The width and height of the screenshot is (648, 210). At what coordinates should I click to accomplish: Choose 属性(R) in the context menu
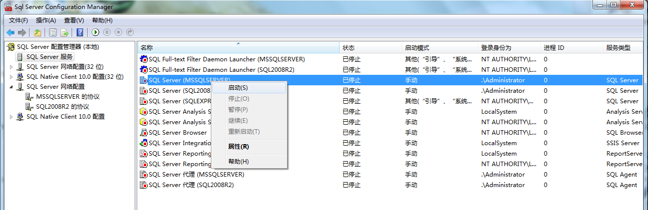point(249,147)
